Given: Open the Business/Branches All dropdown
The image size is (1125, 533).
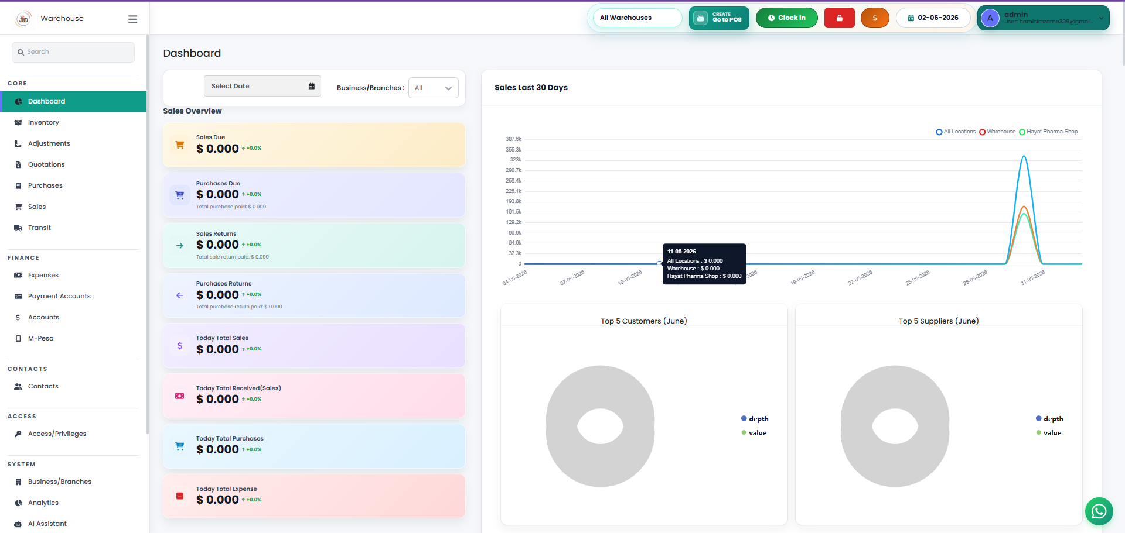Looking at the screenshot, I should [x=434, y=88].
